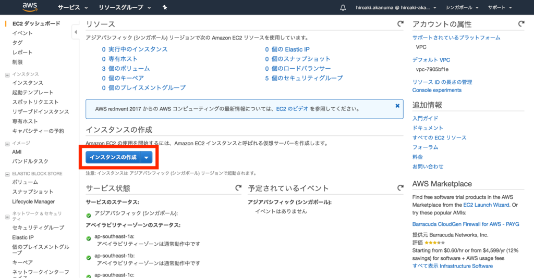Open the hiroaki.akanuma account dropdown
The width and height of the screenshot is (534, 278).
tap(396, 7)
